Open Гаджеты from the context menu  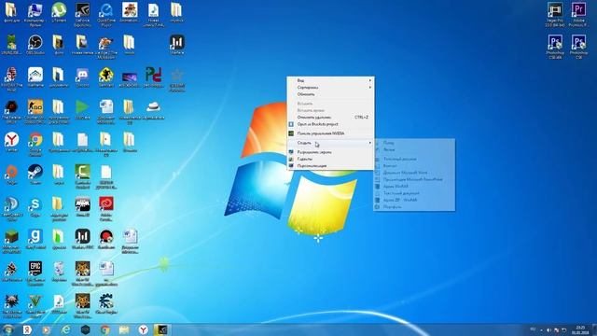pyautogui.click(x=330, y=159)
